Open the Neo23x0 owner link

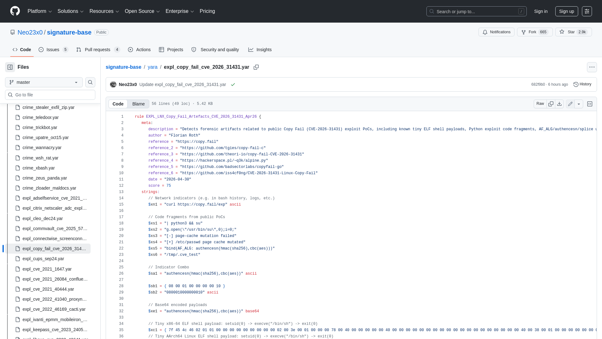[x=30, y=32]
